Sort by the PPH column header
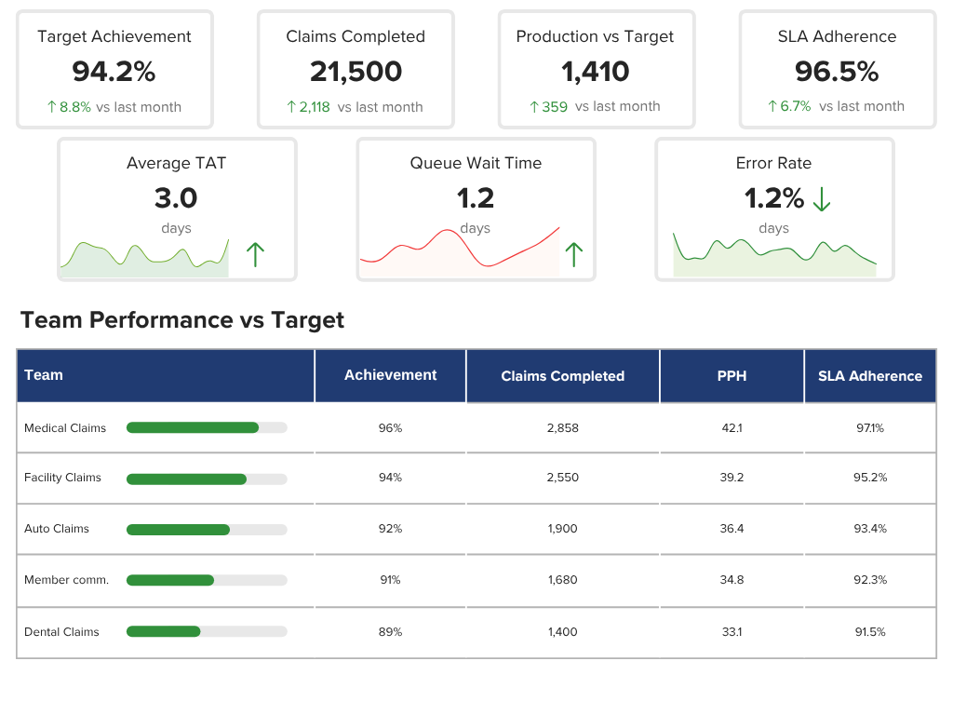953x715 pixels. [x=732, y=376]
